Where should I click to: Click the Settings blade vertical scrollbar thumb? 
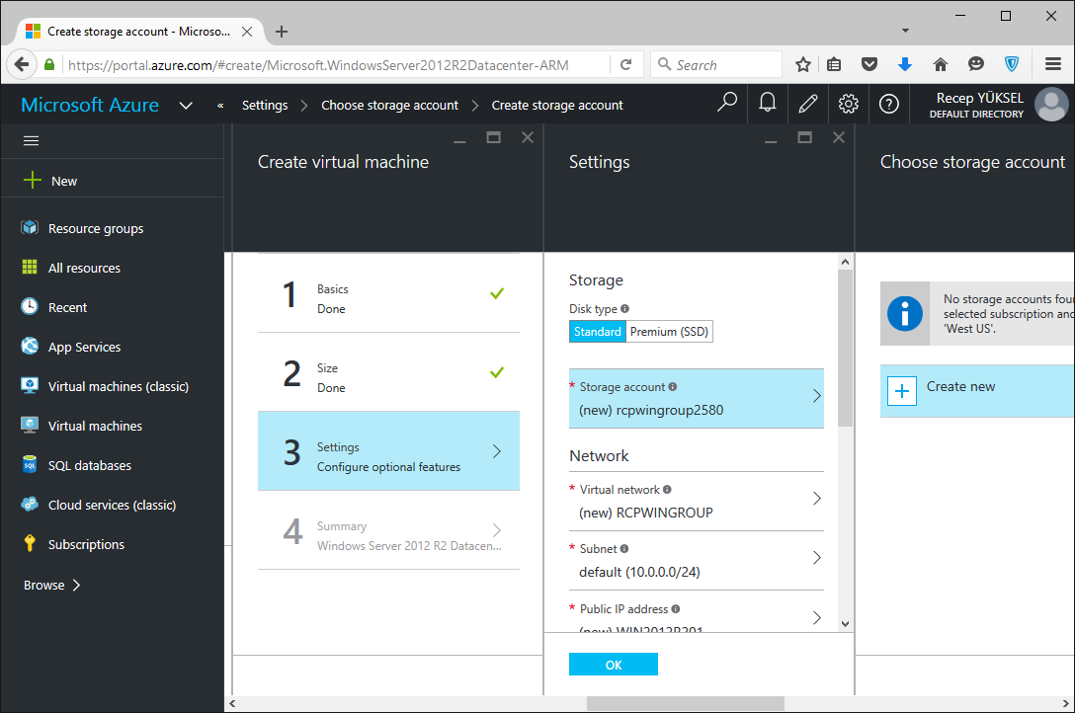846,348
